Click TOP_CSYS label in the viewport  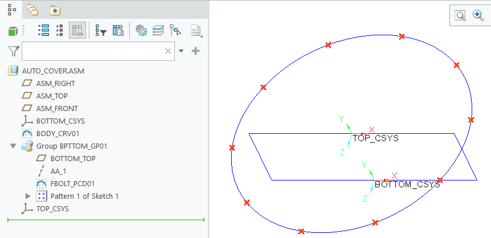click(375, 138)
